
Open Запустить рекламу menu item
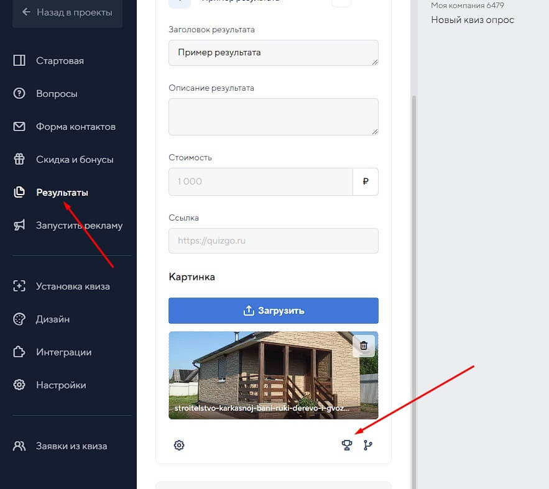(79, 226)
